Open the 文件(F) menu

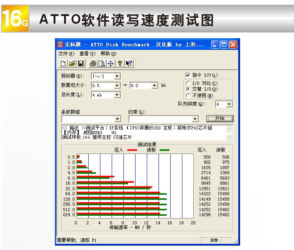(66, 54)
